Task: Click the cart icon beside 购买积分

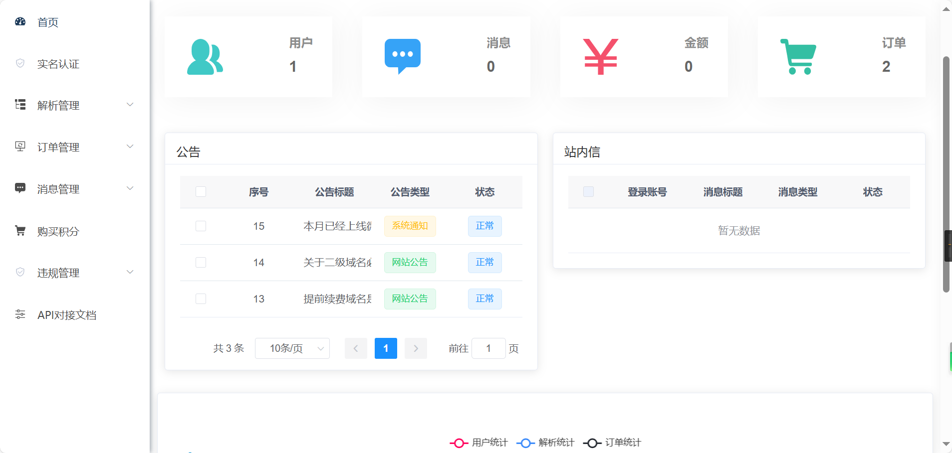Action: click(x=20, y=231)
